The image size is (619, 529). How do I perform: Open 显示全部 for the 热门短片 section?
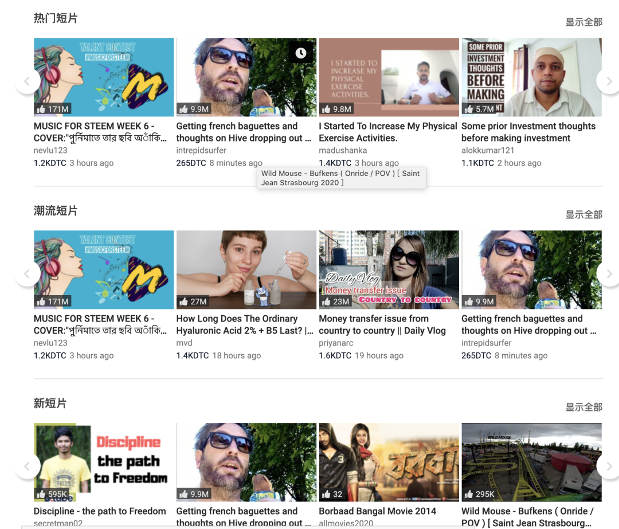[583, 22]
